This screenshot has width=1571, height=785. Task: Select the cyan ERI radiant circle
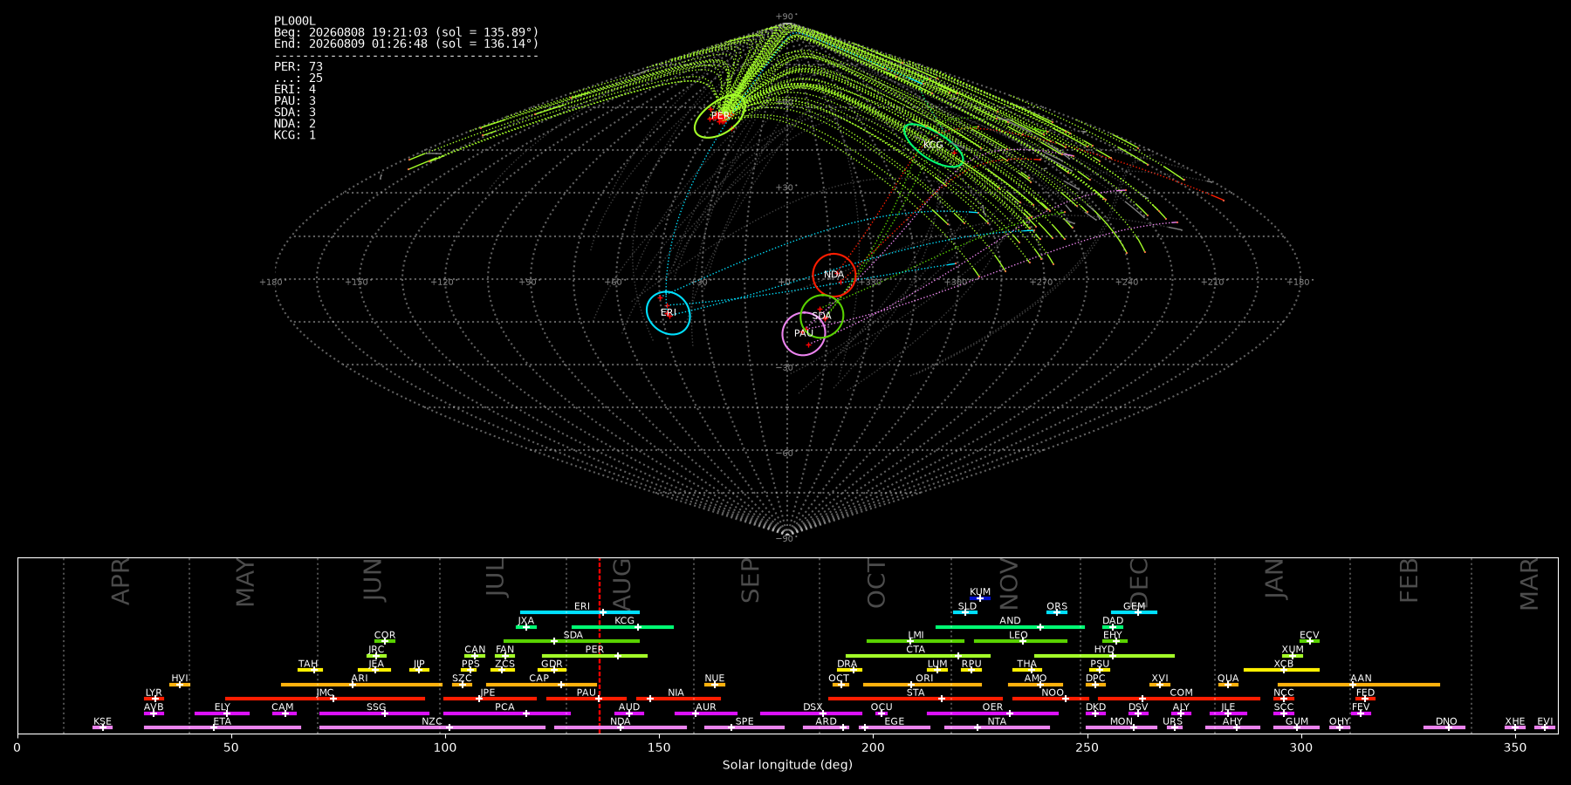pos(669,312)
